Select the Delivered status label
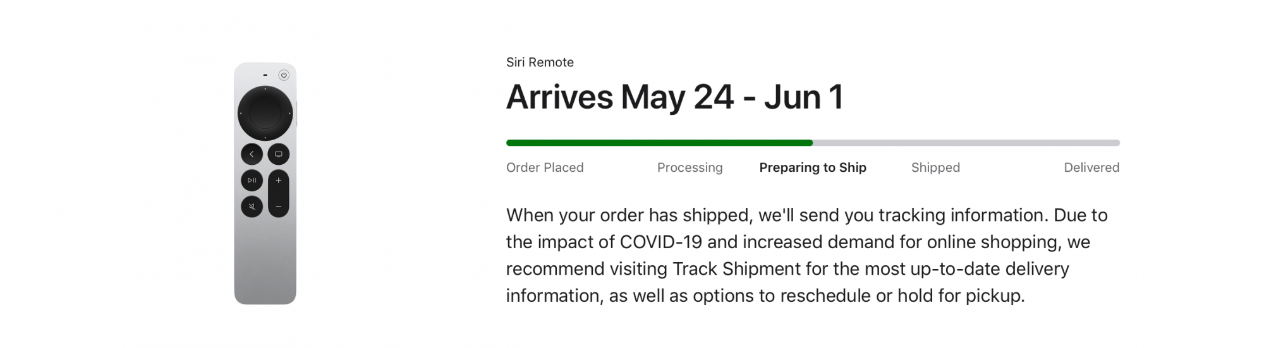 (1091, 167)
